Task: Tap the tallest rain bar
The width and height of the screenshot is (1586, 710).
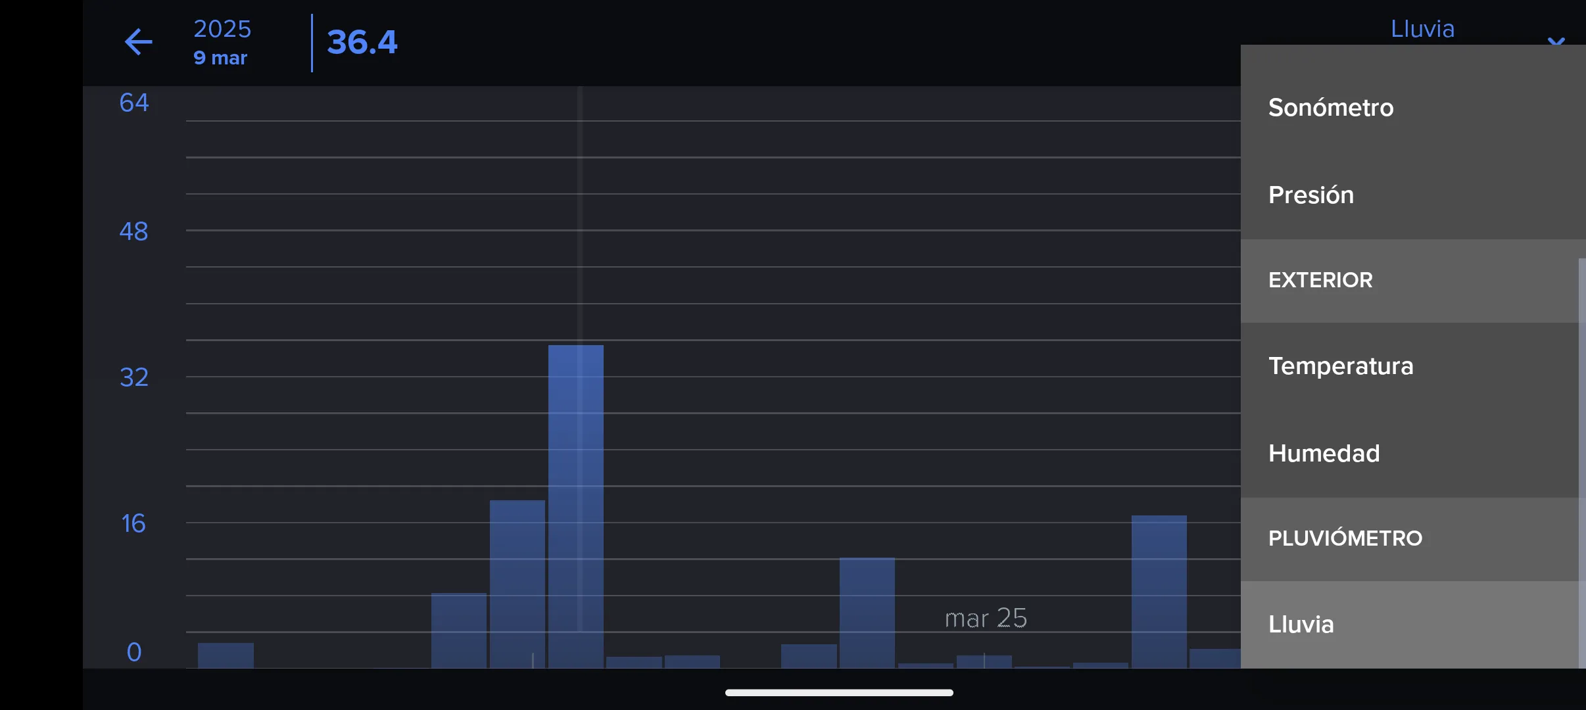Action: coord(575,506)
